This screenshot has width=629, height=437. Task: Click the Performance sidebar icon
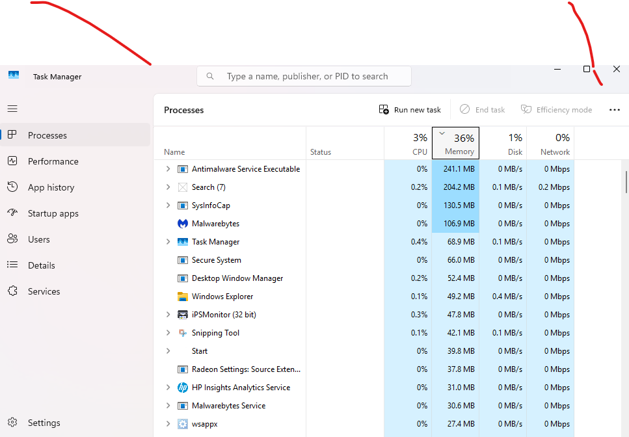click(x=12, y=161)
